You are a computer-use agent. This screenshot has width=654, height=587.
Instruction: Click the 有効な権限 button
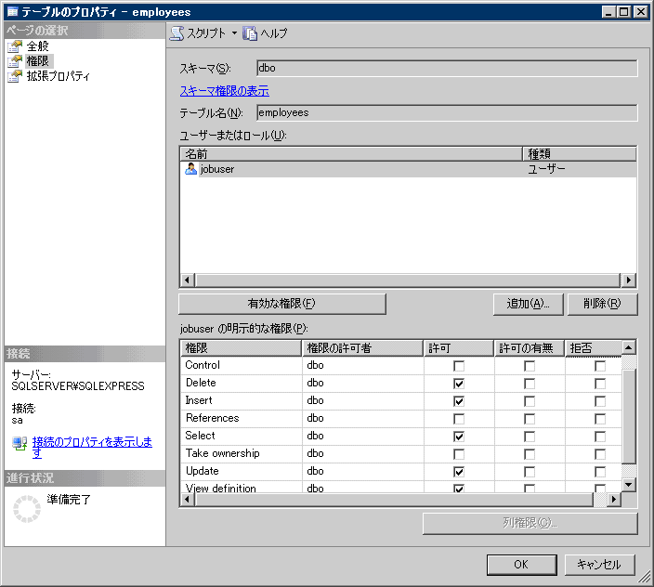pyautogui.click(x=281, y=304)
